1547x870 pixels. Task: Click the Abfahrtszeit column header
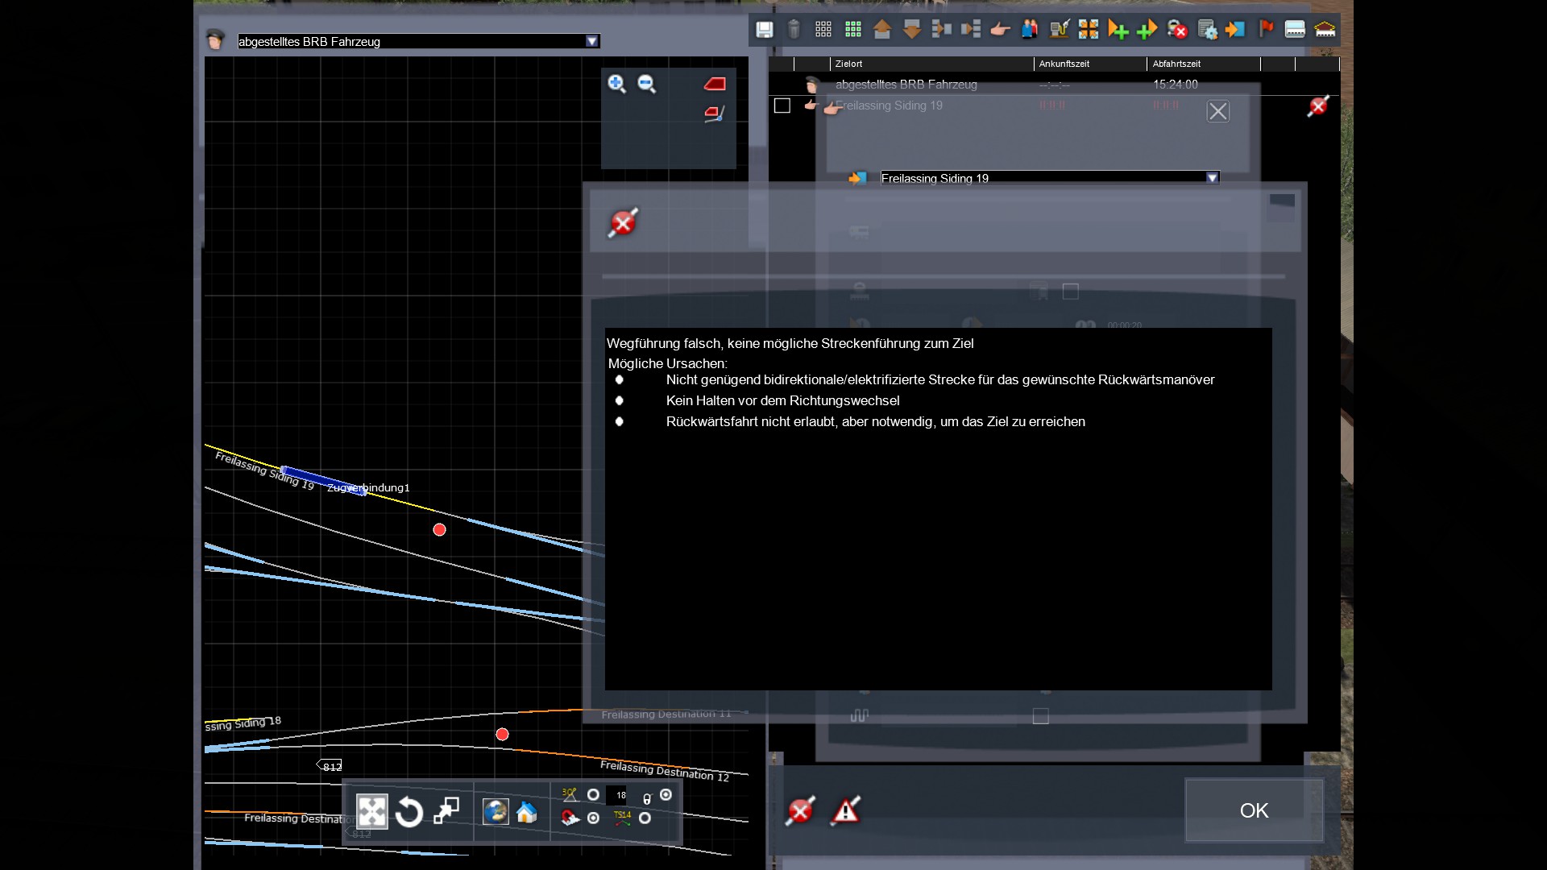1176,64
